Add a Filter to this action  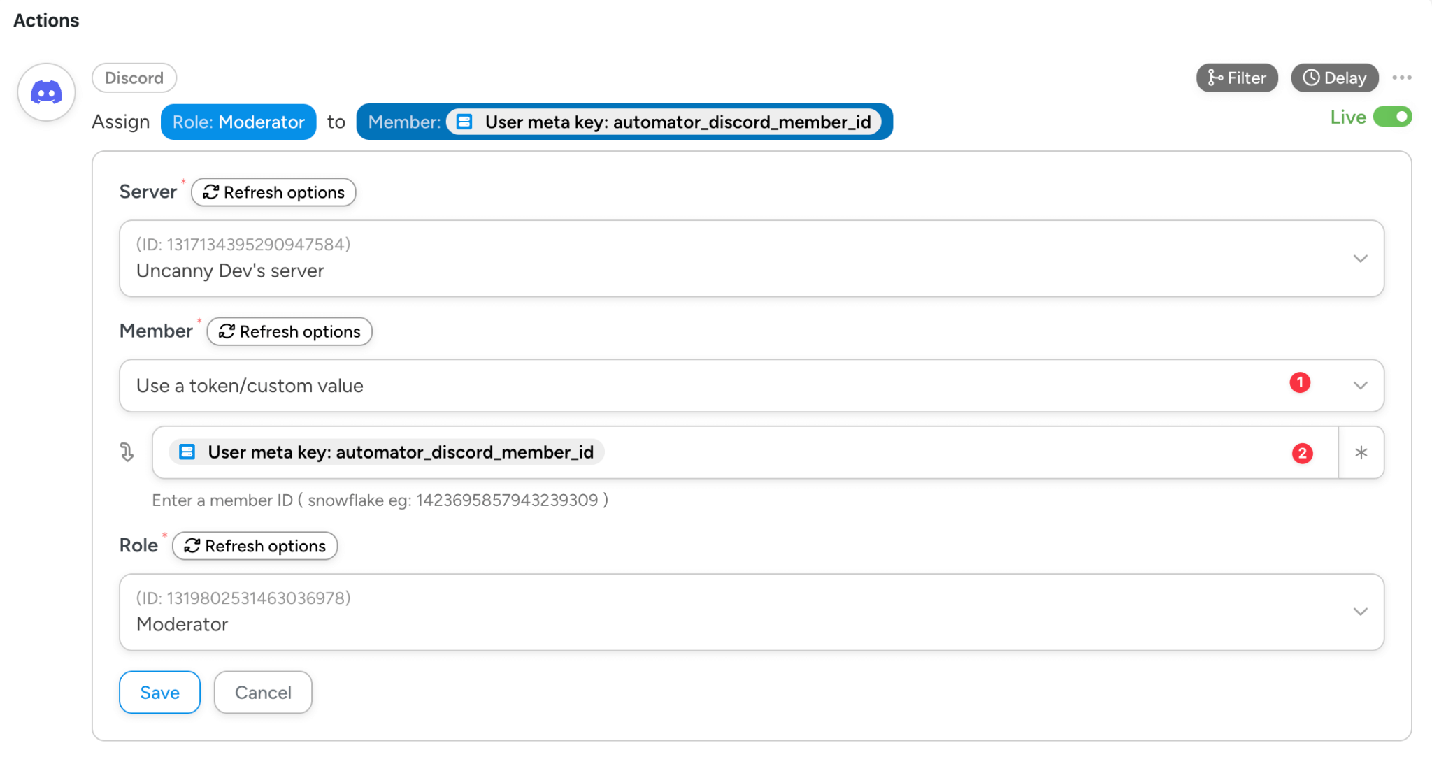1237,78
